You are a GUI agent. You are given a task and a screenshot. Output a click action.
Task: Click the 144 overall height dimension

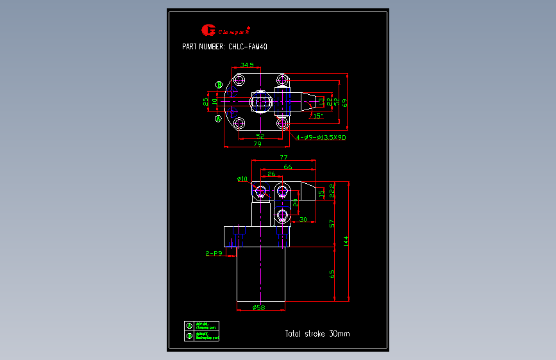coord(346,241)
